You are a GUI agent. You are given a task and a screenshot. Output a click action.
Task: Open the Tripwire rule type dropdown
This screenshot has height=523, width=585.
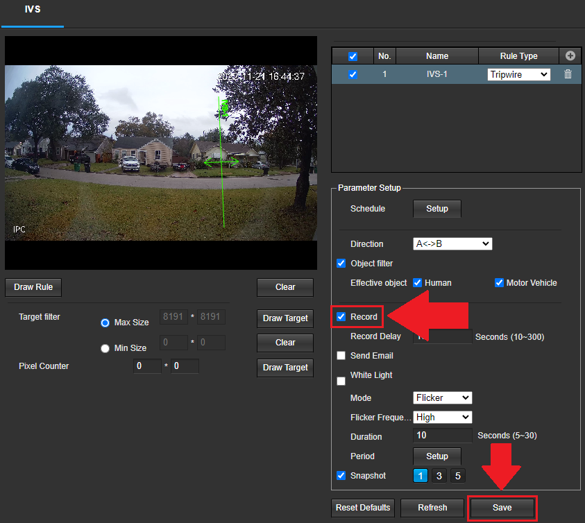tap(518, 75)
